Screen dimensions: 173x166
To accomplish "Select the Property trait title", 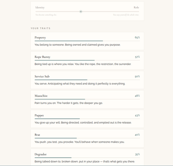I will 40,38.
